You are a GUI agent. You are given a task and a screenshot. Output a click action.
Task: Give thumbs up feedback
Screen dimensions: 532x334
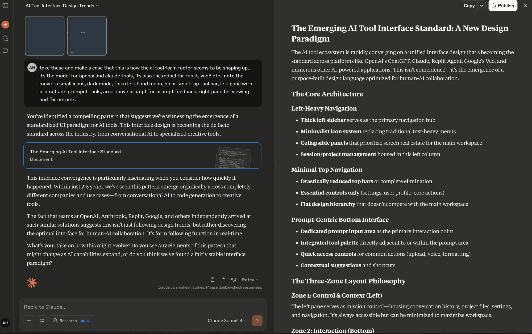point(223,280)
